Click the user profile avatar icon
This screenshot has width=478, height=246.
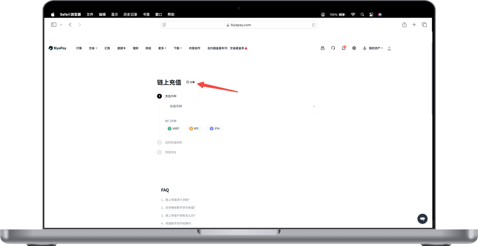click(x=389, y=49)
